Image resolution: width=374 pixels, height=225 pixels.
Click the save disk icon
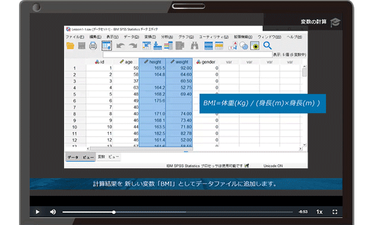coord(82,46)
